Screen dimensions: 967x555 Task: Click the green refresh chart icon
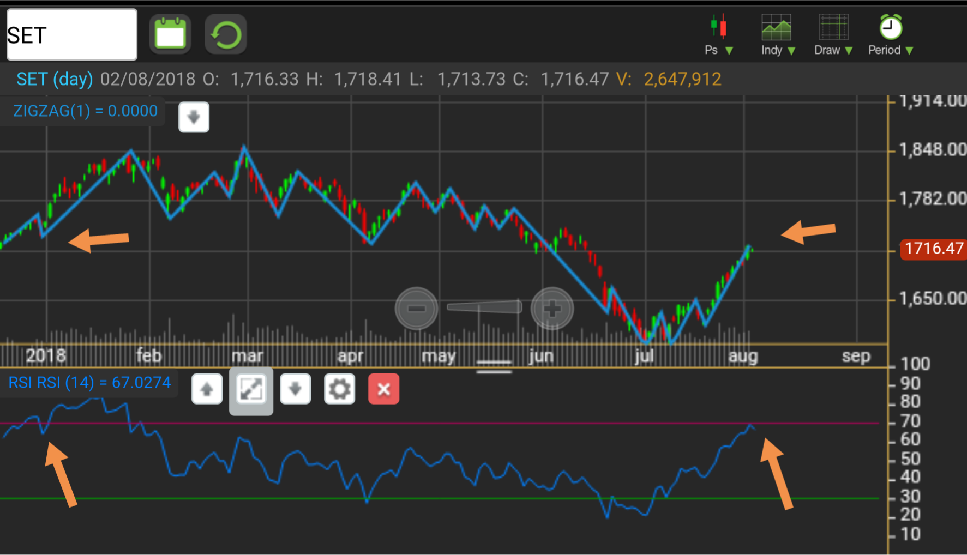[225, 34]
